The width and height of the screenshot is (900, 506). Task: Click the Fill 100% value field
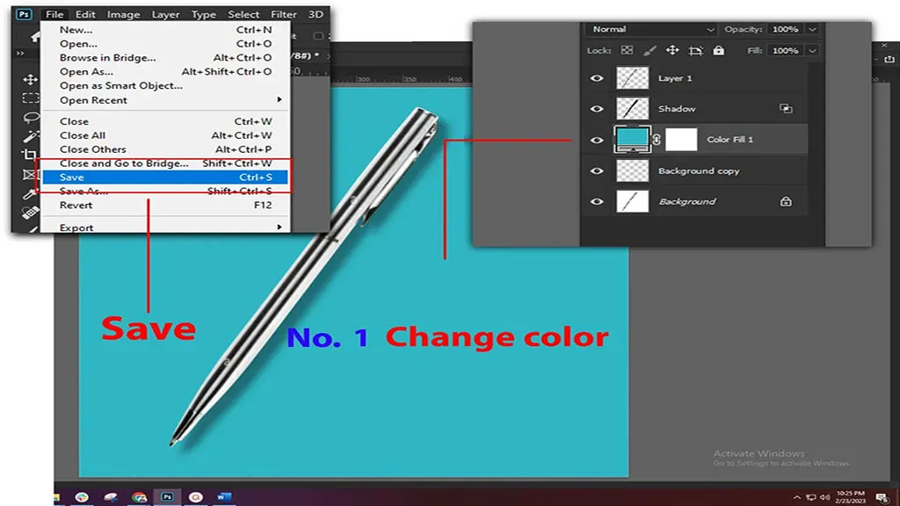pyautogui.click(x=785, y=50)
